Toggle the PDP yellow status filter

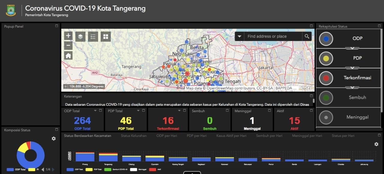click(326, 58)
